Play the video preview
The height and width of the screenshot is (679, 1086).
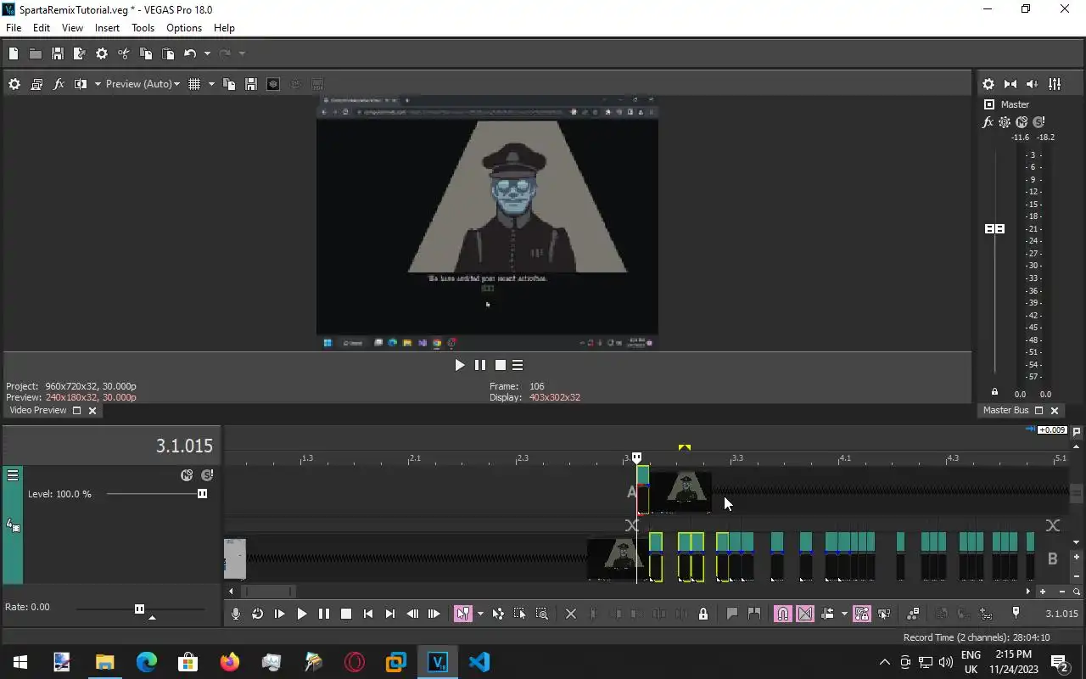pyautogui.click(x=460, y=365)
